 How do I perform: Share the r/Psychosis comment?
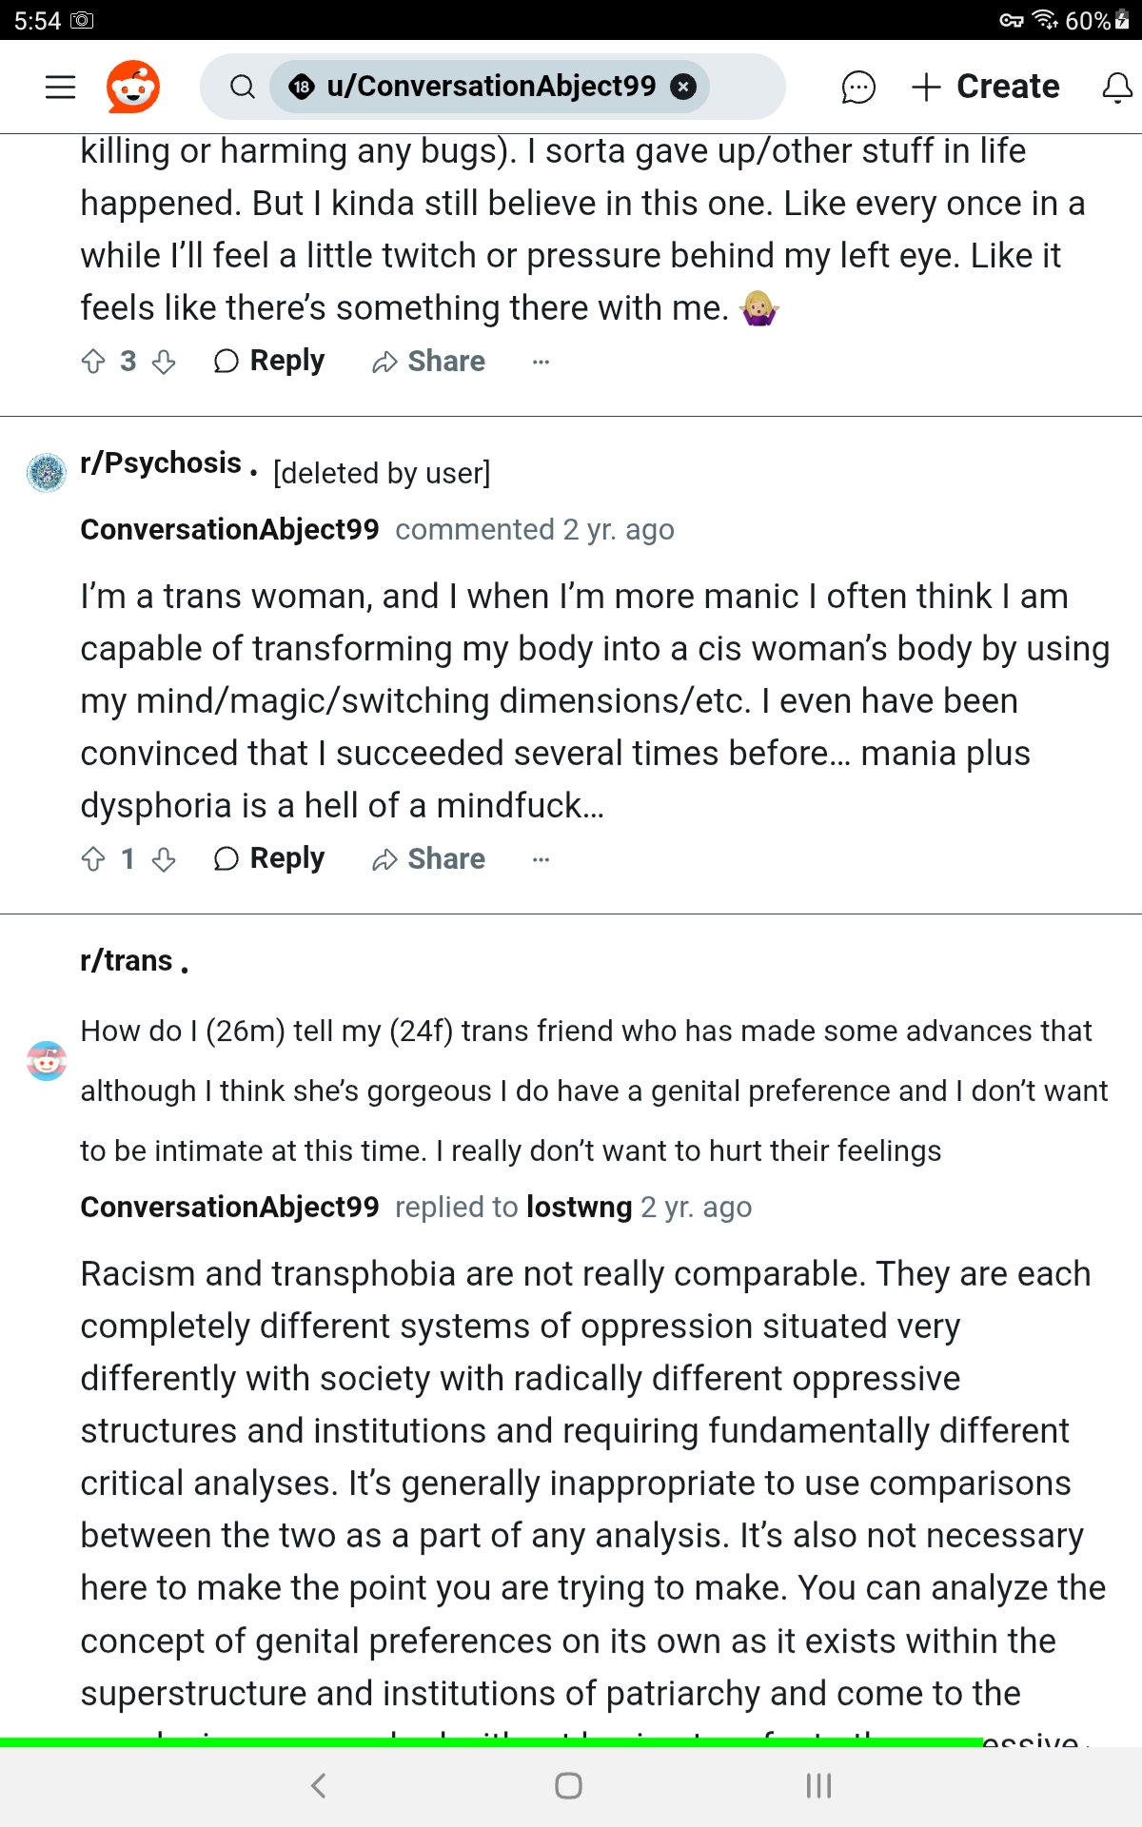coord(428,859)
